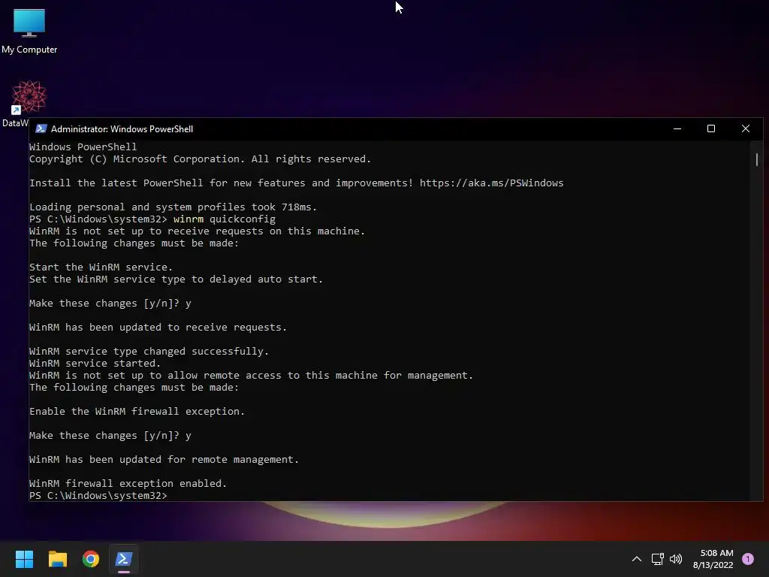Show hidden system tray icons
This screenshot has width=769, height=577.
tap(637, 559)
